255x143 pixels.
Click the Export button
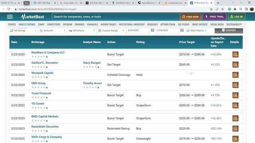pos(229,31)
